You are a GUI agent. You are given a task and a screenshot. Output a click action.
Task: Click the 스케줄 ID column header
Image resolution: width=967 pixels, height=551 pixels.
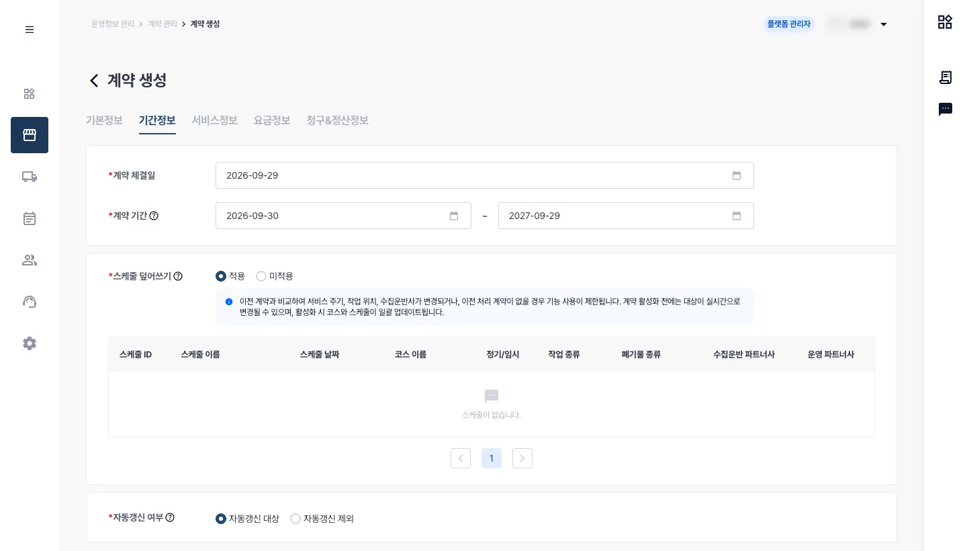coord(136,354)
